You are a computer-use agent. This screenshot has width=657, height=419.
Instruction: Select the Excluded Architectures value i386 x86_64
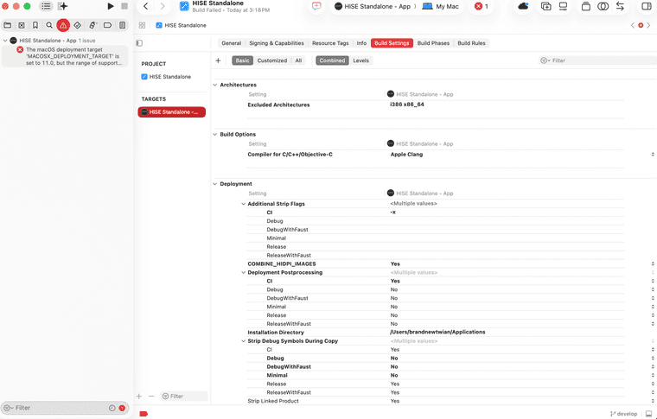407,105
